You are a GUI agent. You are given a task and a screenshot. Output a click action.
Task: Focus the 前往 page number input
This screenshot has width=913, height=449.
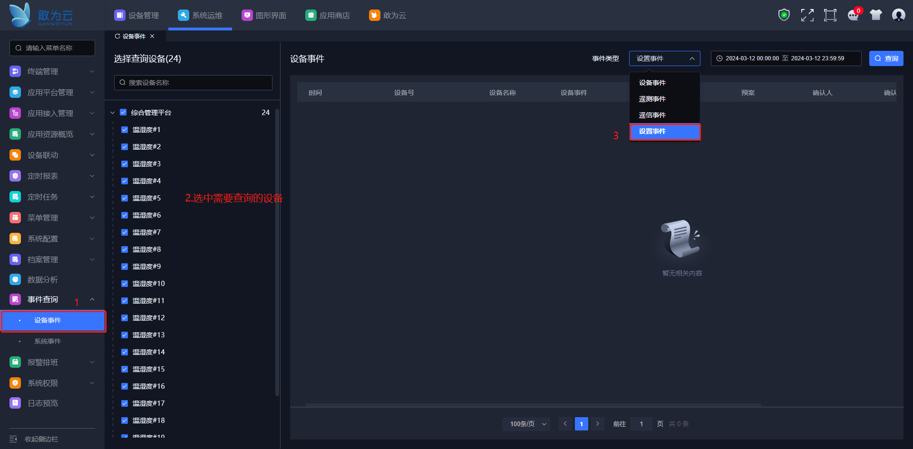click(x=641, y=424)
